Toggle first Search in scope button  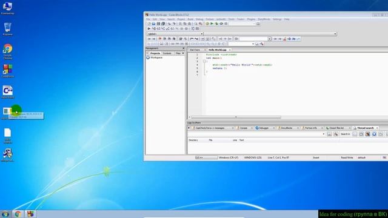click(x=355, y=134)
